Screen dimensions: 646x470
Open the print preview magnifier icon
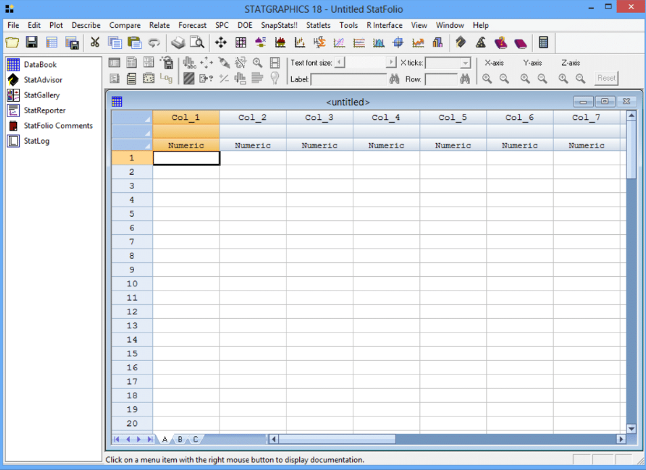[197, 43]
